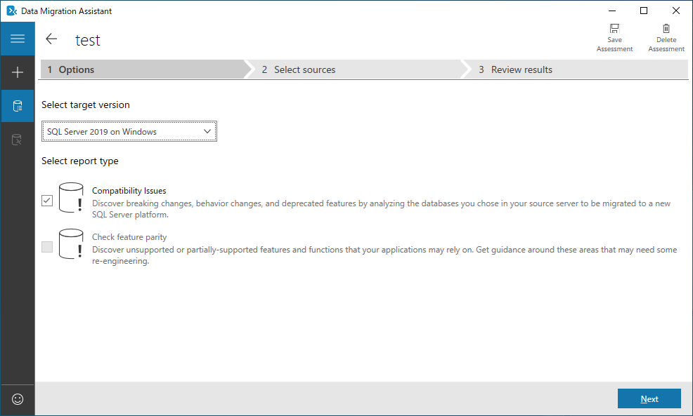The width and height of the screenshot is (693, 416).
Task: Click the plus icon to create new project
Action: [x=18, y=72]
